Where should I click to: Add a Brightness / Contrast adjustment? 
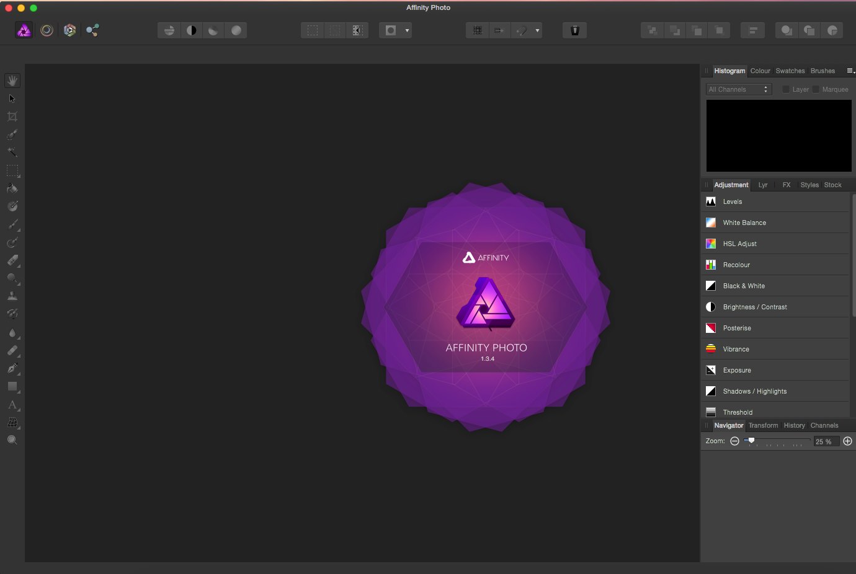(775, 307)
